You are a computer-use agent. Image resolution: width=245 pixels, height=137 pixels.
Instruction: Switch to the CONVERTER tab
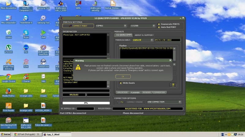point(159,93)
